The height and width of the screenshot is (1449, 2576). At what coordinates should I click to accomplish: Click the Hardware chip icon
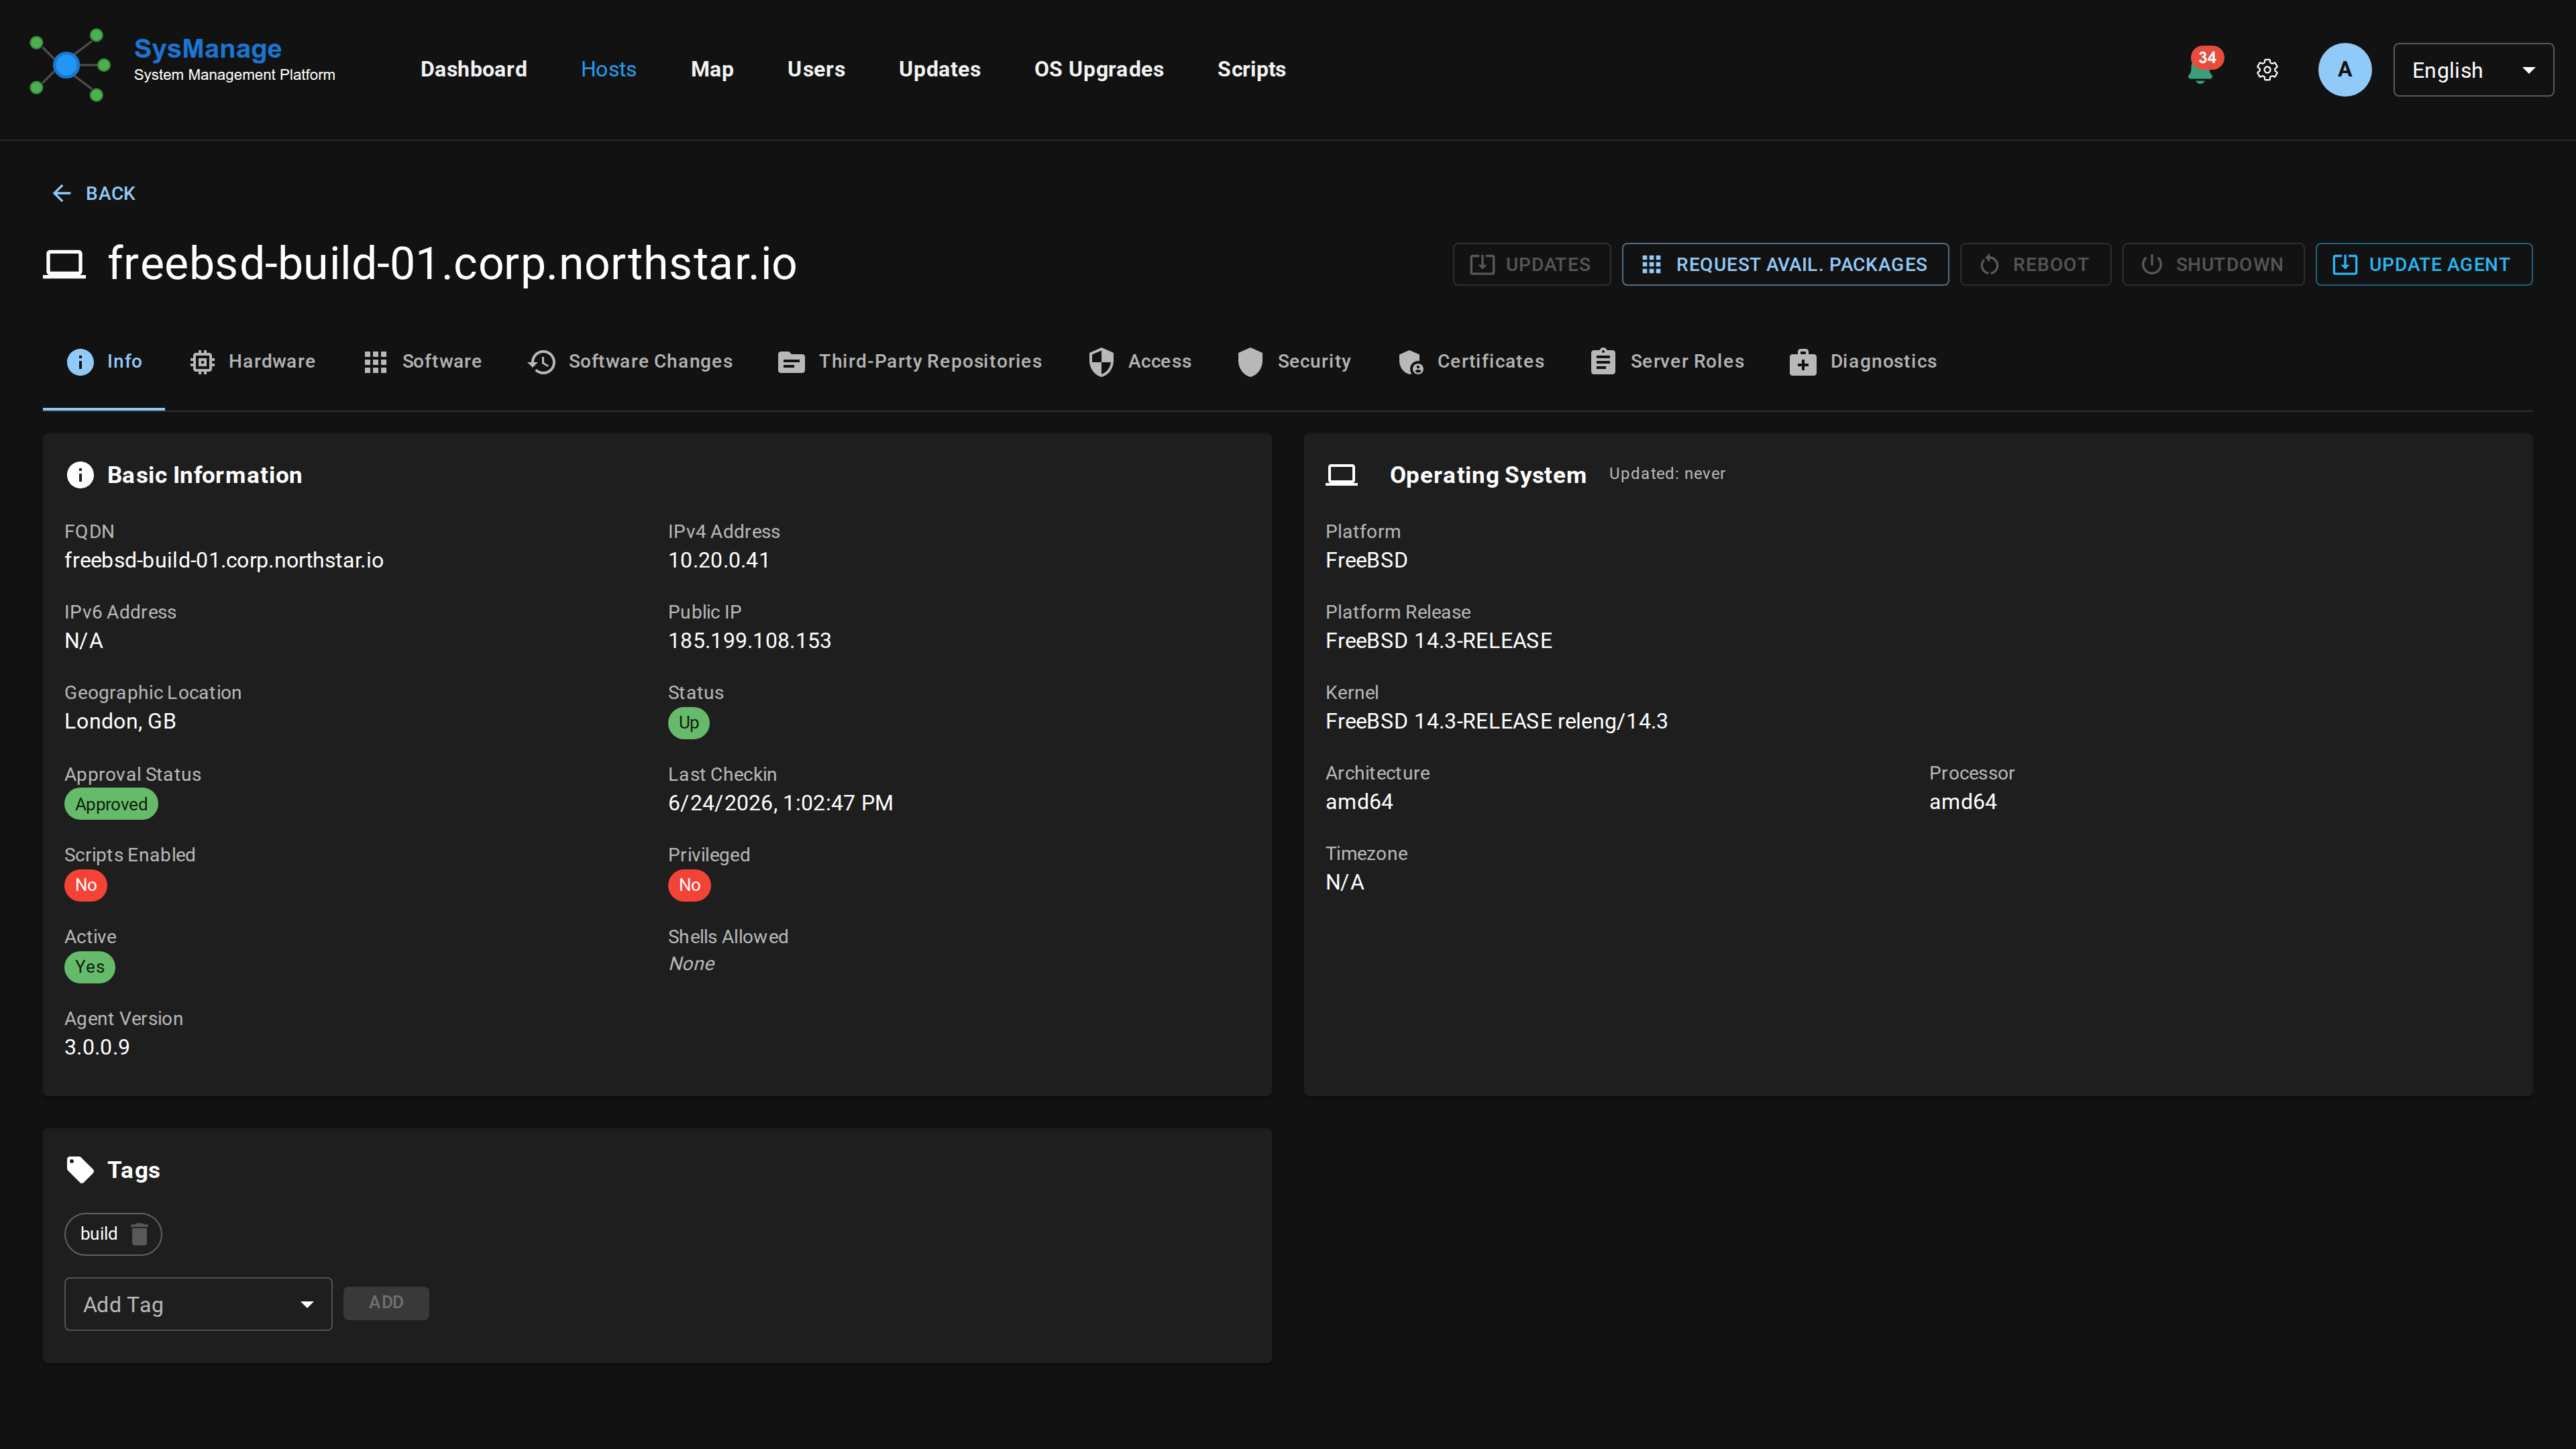(202, 362)
